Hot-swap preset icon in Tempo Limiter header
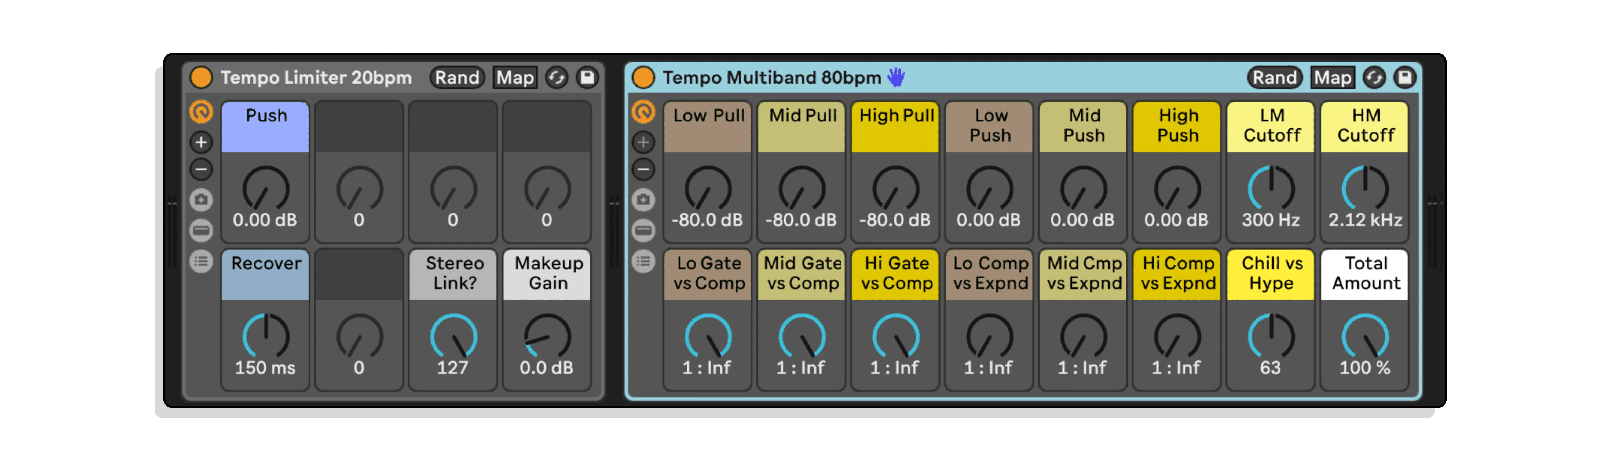 click(556, 77)
